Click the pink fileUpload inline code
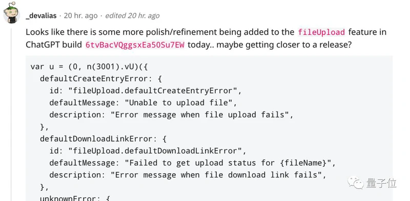 tap(321, 32)
